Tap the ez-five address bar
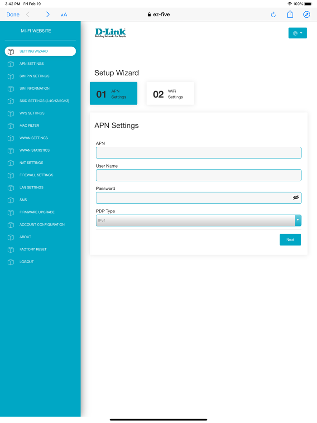The height and width of the screenshot is (423, 317). (x=158, y=14)
